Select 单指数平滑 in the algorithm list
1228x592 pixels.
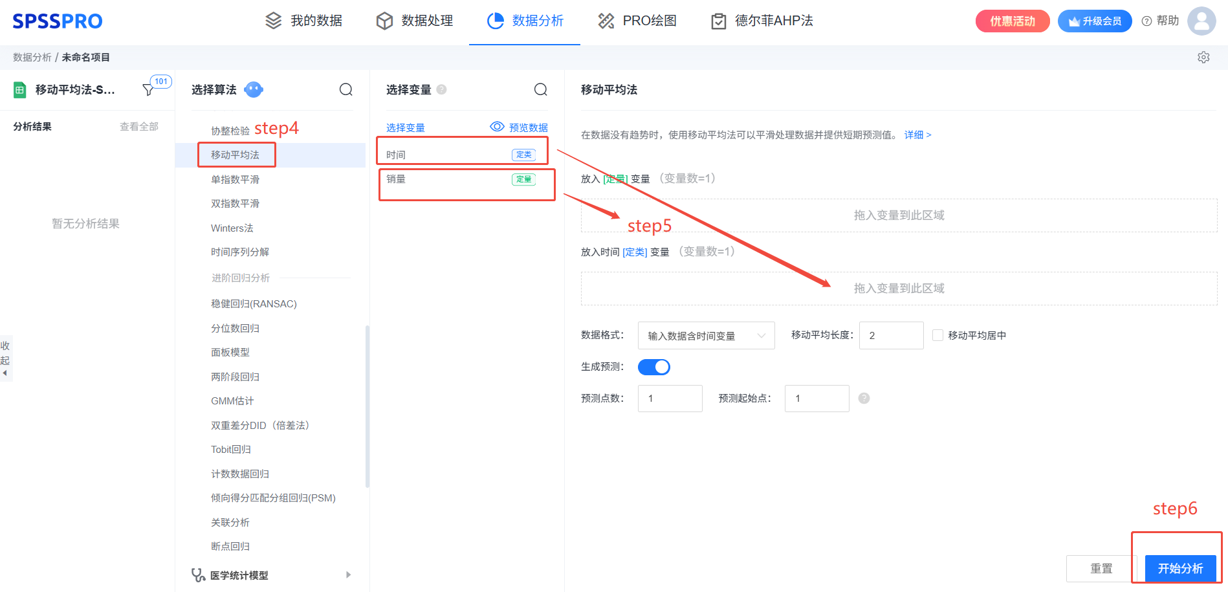coord(235,179)
